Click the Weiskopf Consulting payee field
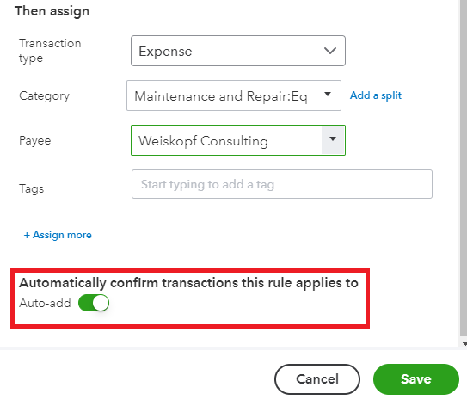The width and height of the screenshot is (467, 406). 238,140
